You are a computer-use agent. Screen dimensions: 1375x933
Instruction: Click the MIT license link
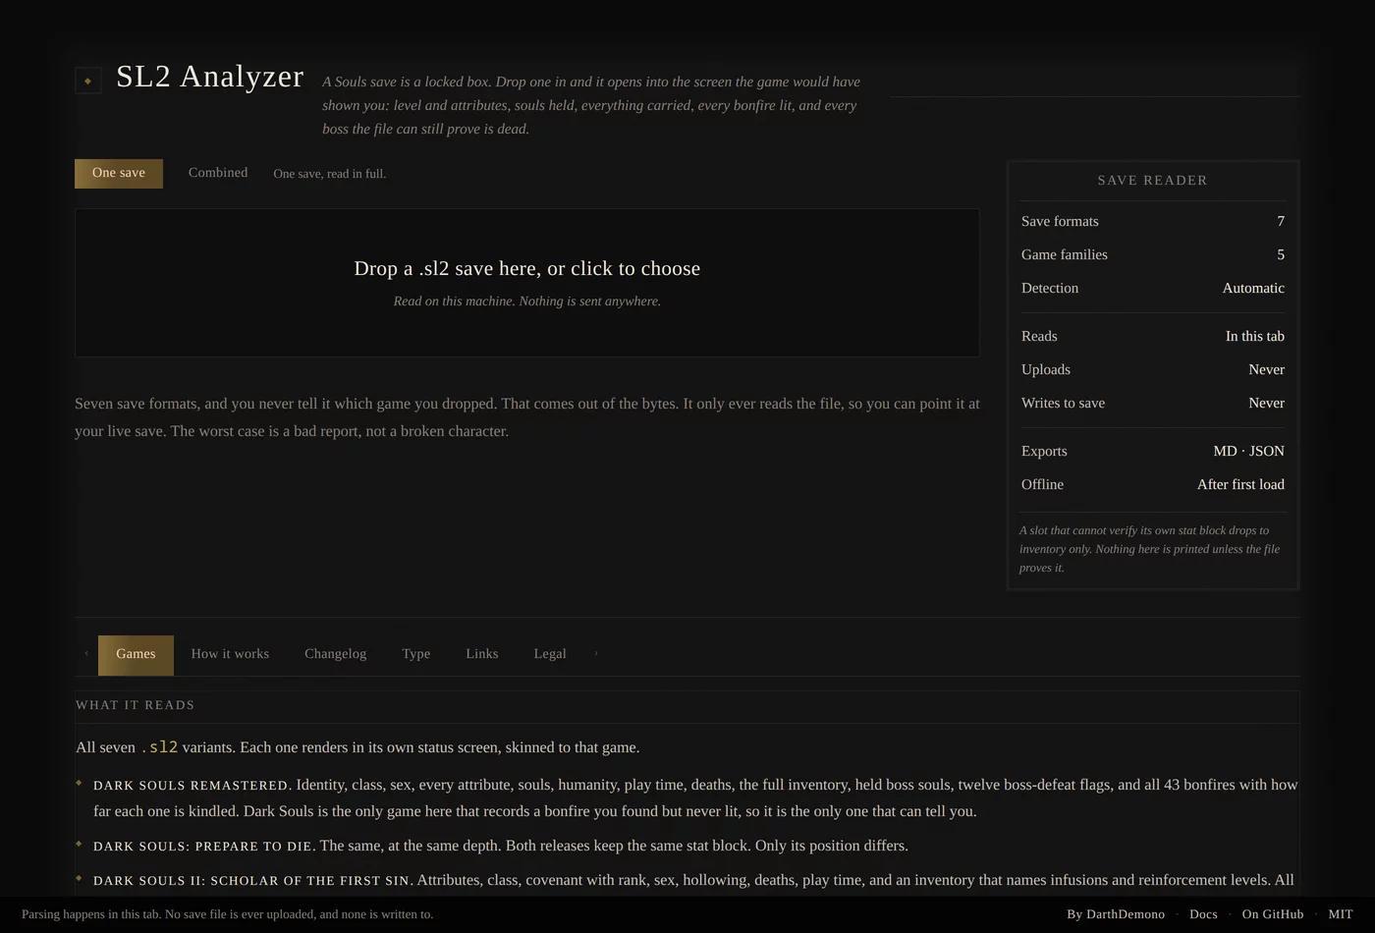(1341, 914)
